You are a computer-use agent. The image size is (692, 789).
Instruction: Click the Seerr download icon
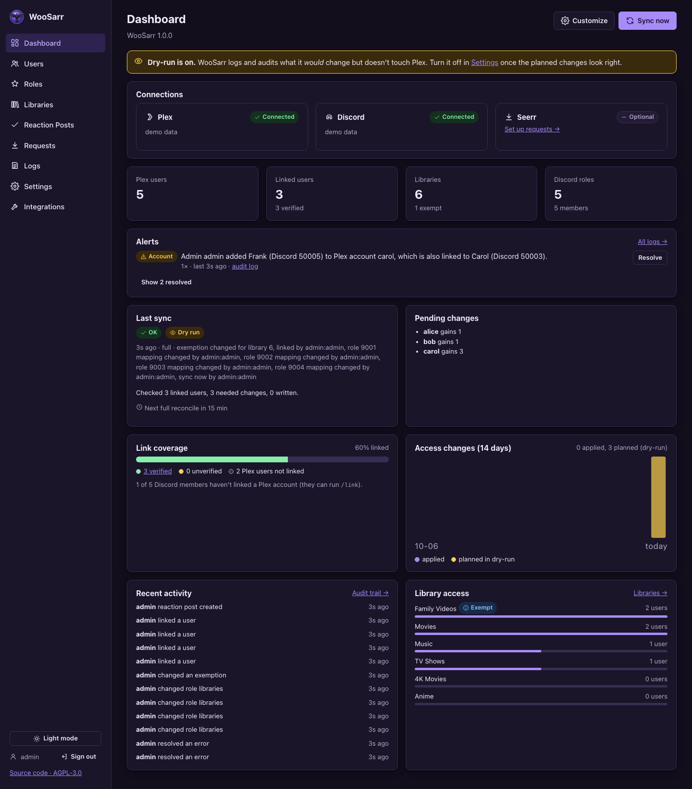[x=509, y=117]
